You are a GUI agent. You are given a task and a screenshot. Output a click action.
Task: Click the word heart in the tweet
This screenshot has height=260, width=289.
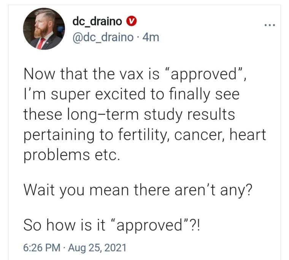pos(248,134)
